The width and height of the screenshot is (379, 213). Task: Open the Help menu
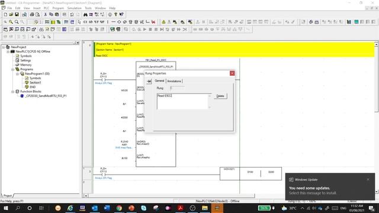tap(113, 8)
